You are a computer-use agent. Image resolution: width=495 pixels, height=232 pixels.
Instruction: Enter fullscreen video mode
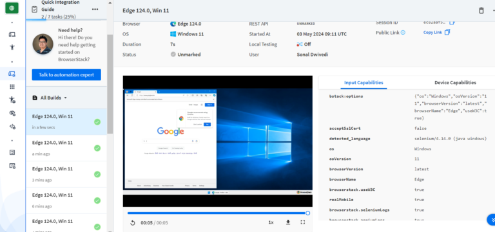(302, 222)
